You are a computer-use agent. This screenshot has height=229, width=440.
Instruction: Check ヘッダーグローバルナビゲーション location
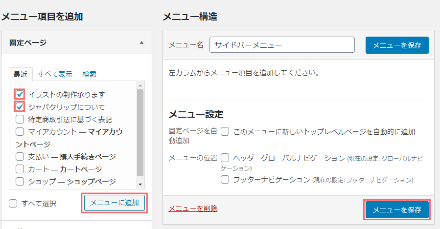click(x=225, y=158)
